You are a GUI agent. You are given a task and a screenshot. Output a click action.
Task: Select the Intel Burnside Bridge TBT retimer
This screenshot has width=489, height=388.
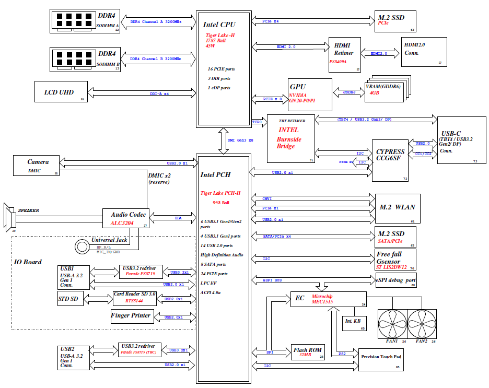coord(291,138)
